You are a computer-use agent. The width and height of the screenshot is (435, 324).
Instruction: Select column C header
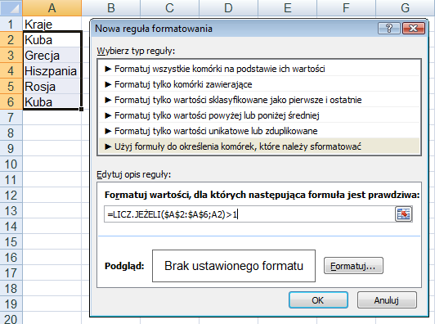(169, 8)
